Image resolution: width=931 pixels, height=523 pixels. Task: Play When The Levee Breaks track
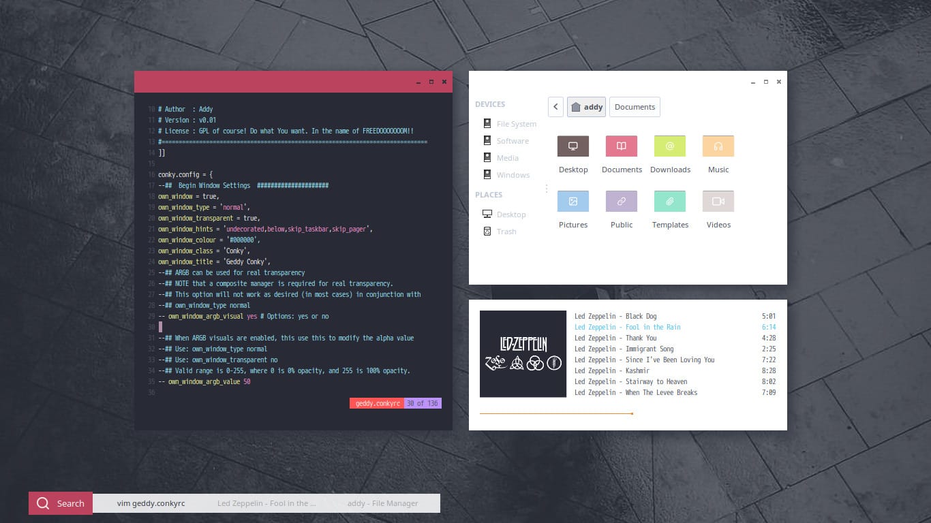pyautogui.click(x=636, y=392)
